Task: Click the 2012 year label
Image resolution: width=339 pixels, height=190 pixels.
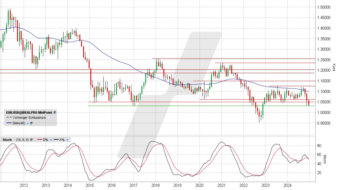Action: click(24, 185)
